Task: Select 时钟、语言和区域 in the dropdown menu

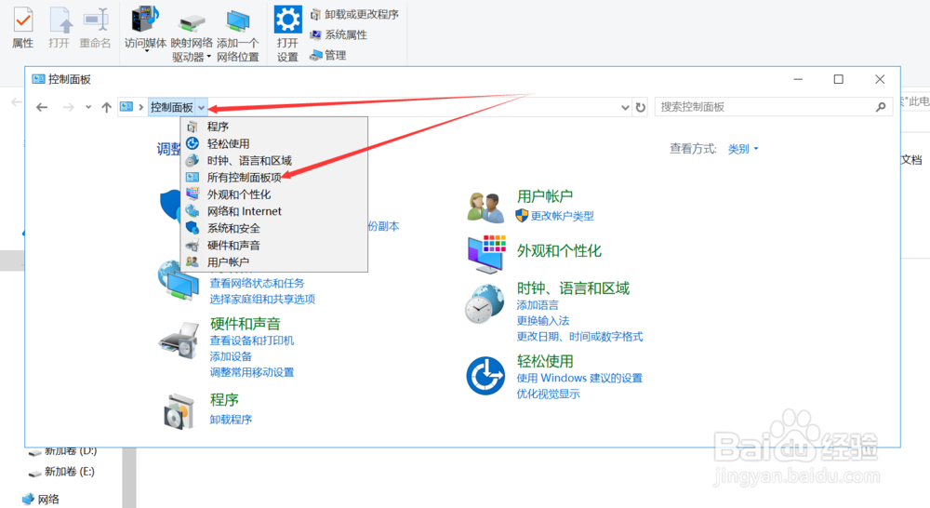Action: [x=274, y=161]
